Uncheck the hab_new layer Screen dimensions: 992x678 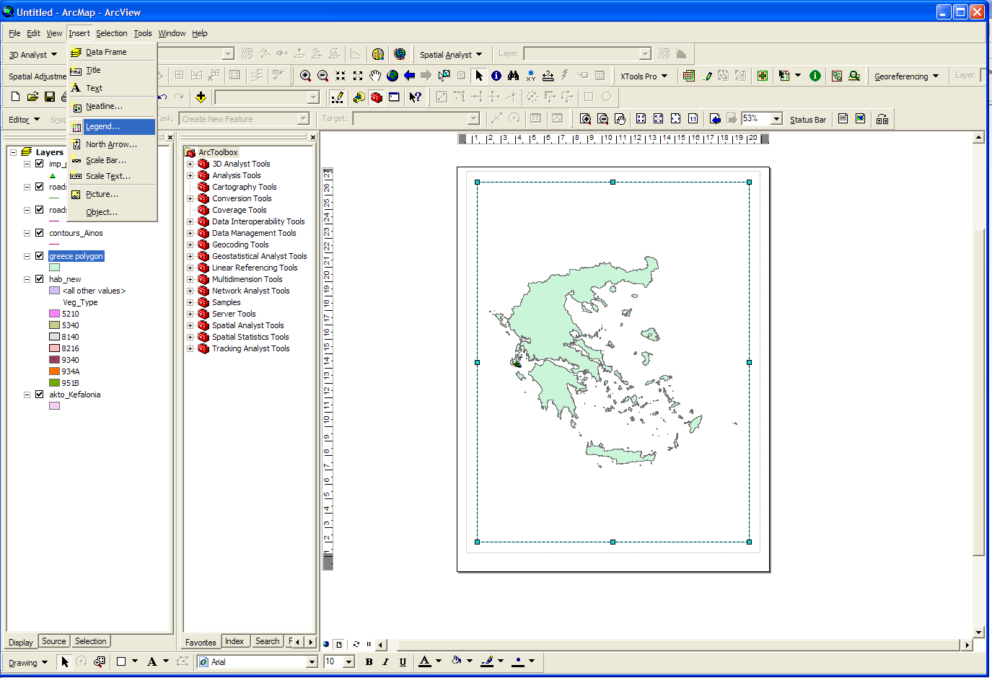pos(39,279)
